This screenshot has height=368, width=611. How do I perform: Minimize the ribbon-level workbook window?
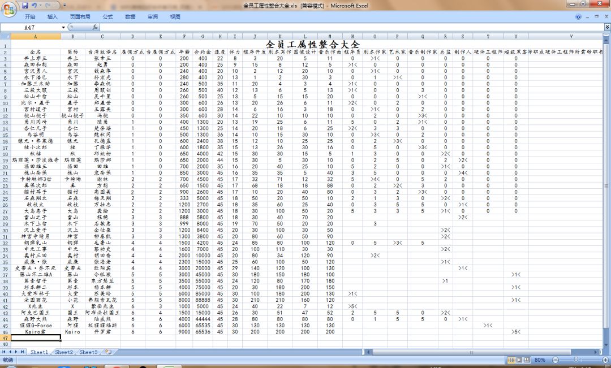coord(588,17)
